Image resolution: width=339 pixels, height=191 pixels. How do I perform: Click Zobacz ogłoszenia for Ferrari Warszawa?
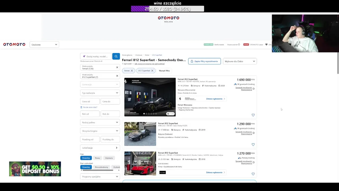(215, 99)
